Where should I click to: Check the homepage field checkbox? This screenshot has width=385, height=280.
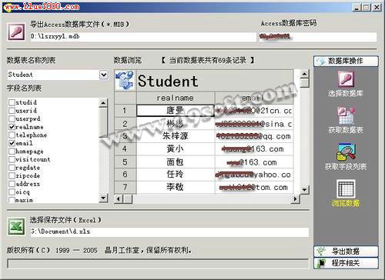click(x=12, y=152)
